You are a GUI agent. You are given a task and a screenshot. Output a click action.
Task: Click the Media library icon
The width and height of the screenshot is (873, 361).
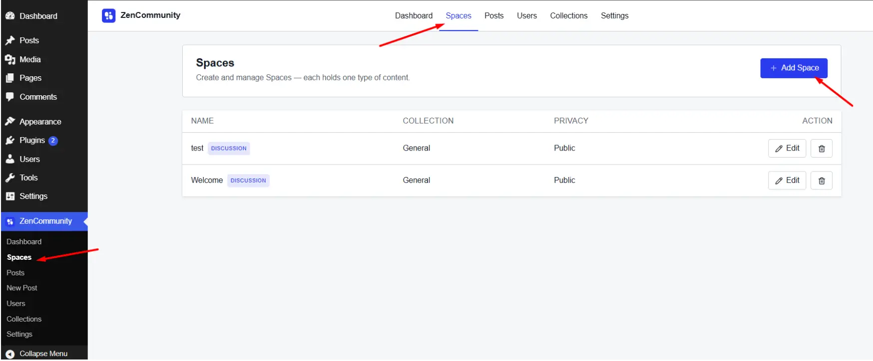[x=10, y=59]
